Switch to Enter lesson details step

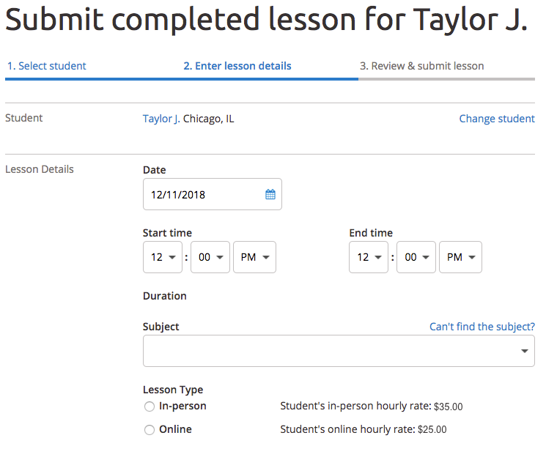click(x=237, y=66)
